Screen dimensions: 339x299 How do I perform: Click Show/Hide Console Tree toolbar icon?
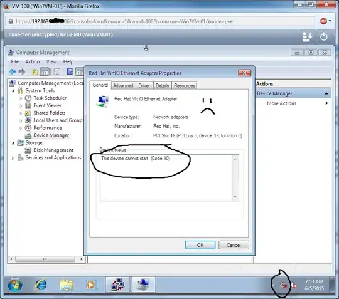pyautogui.click(x=45, y=71)
